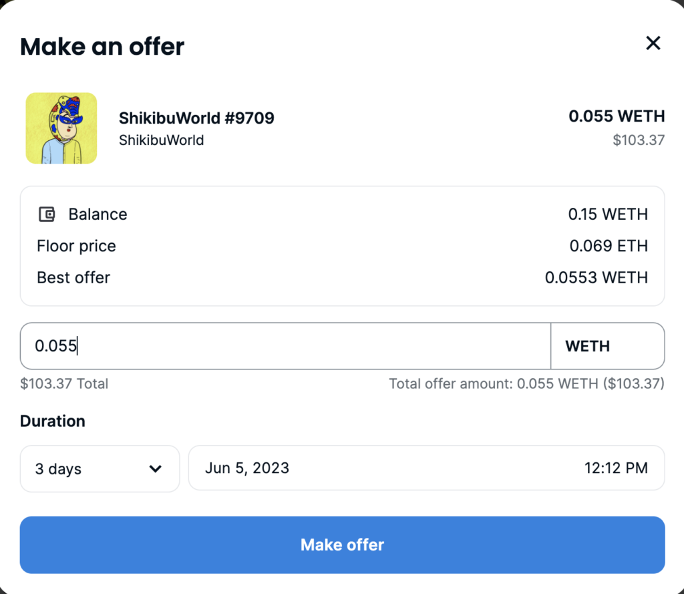Close the Make an offer dialog
684x594 pixels.
tap(653, 43)
